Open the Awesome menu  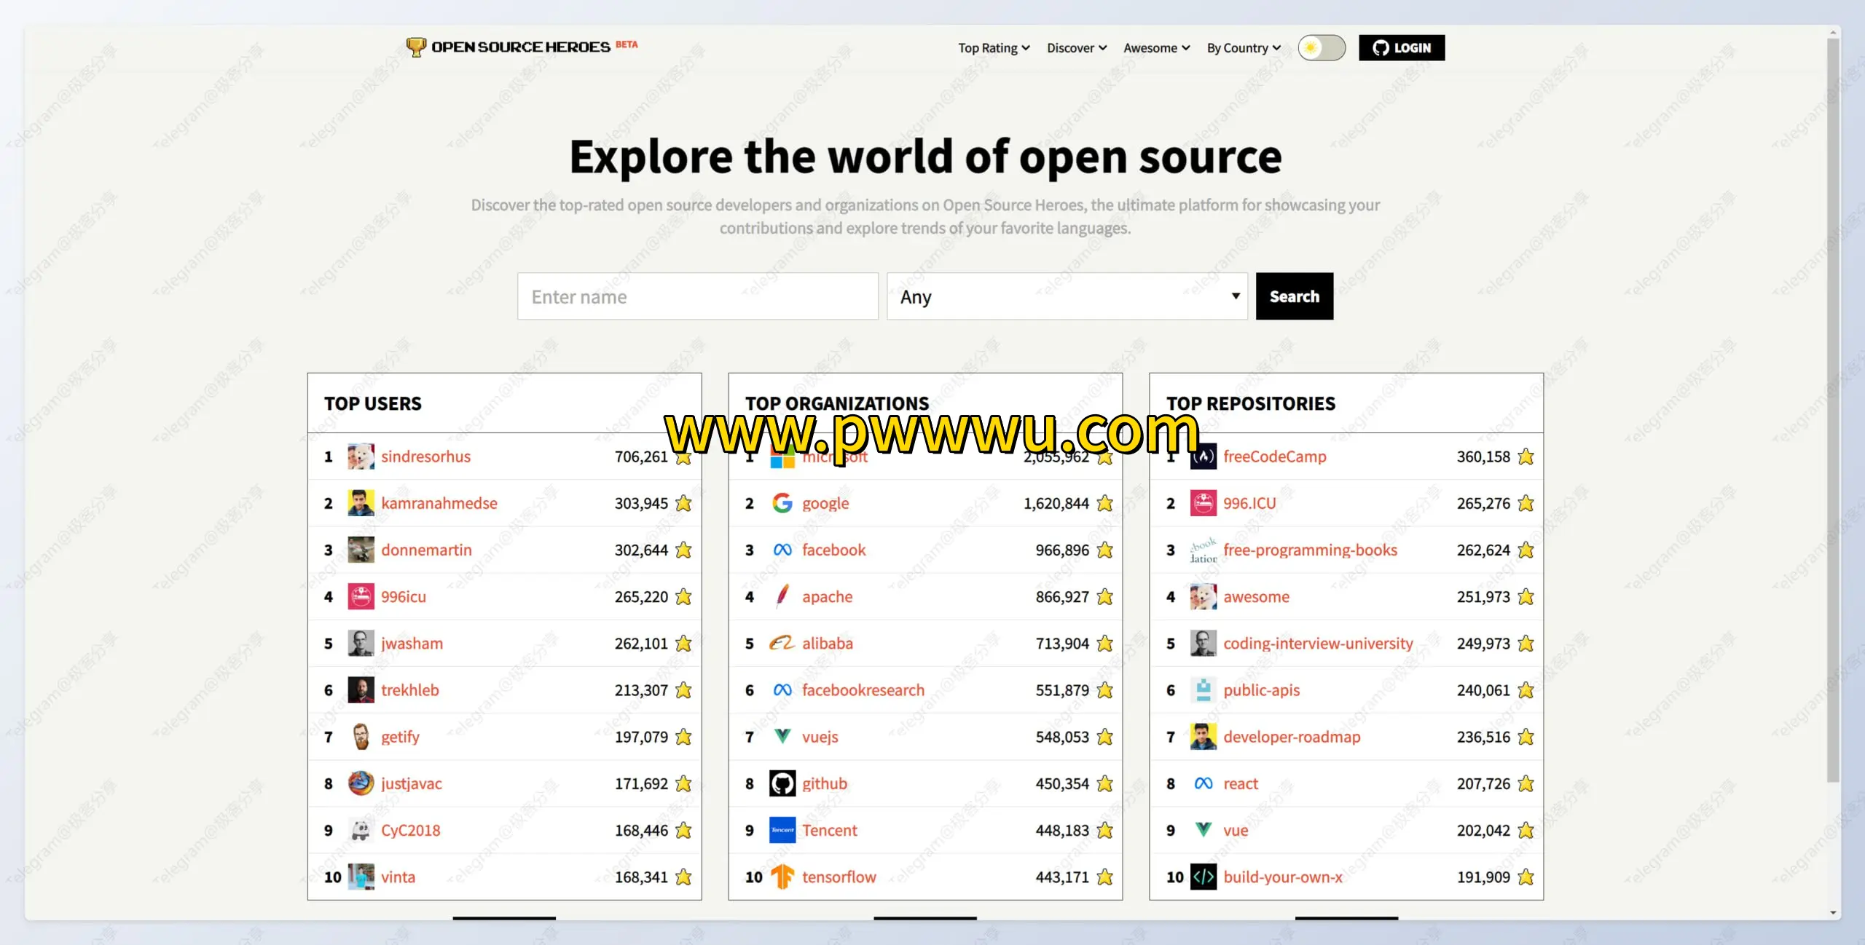1156,48
